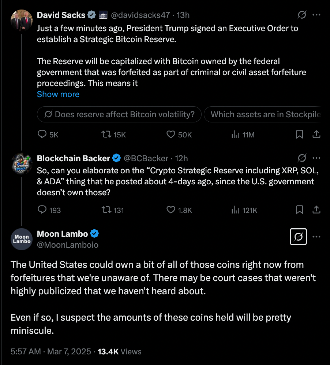This screenshot has height=365, width=330.
Task: Bookmark David Sacks' post
Action: [299, 135]
